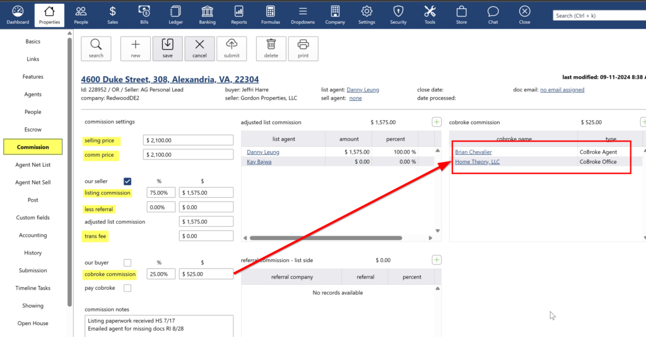Open the Agents sidebar page
Screen dimensions: 646x337
point(33,94)
